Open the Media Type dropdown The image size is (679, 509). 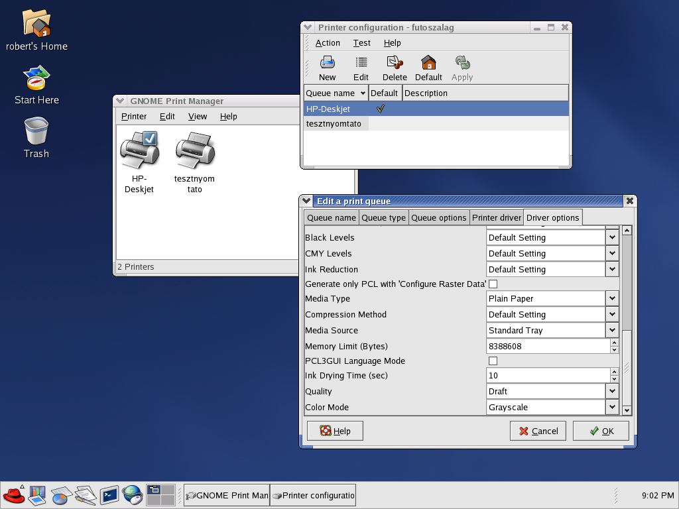(612, 298)
